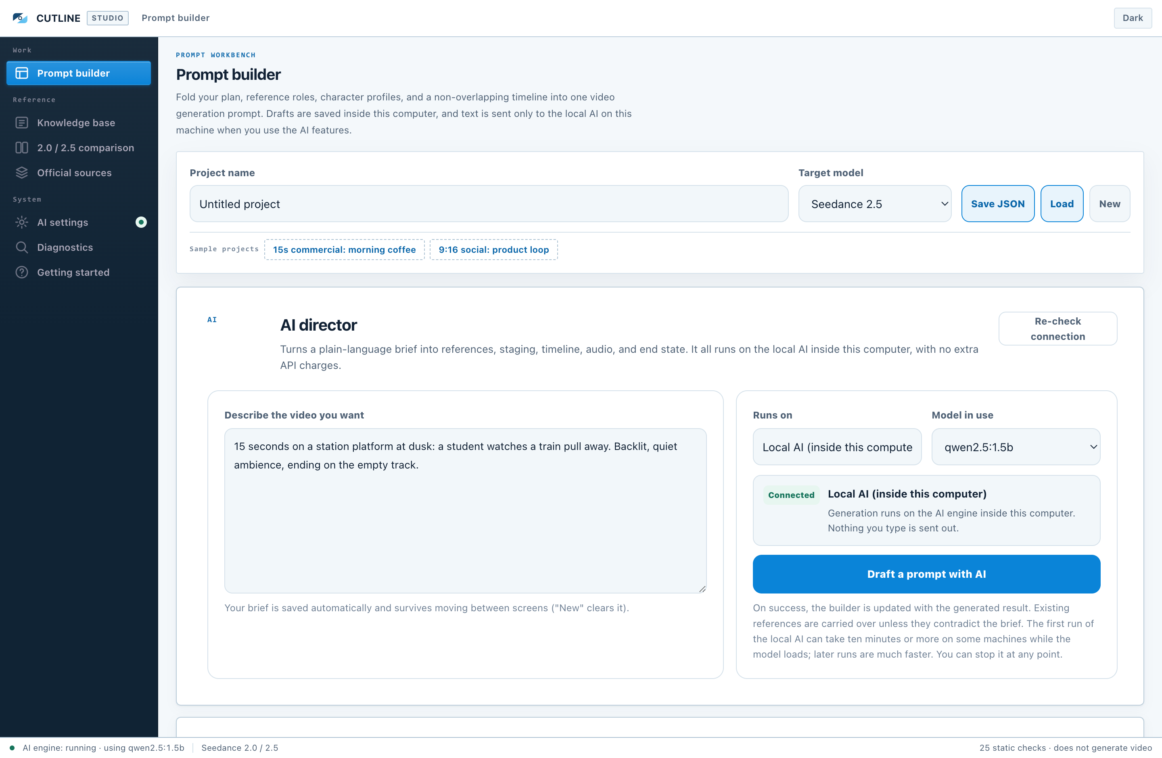The width and height of the screenshot is (1162, 758).
Task: Click the STUDIO badge in header
Action: pyautogui.click(x=107, y=18)
